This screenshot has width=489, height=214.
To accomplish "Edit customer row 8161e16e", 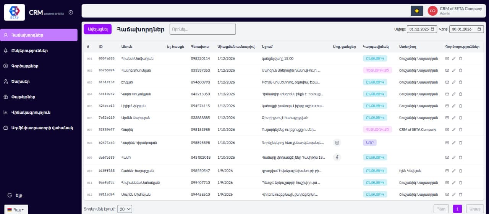I will 454,82.
